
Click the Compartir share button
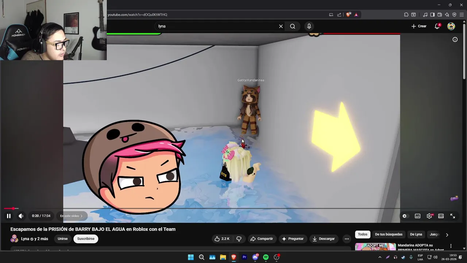tap(262, 239)
